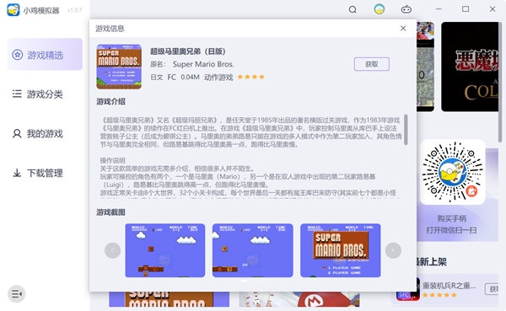Click the star rating of Super Mario Bros.

[x=250, y=77]
